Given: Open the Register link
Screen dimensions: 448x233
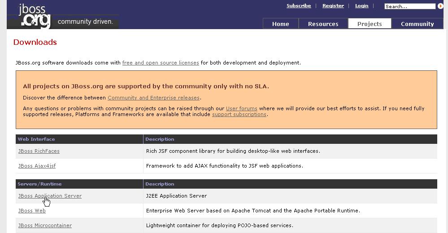Looking at the screenshot, I should pos(333,6).
